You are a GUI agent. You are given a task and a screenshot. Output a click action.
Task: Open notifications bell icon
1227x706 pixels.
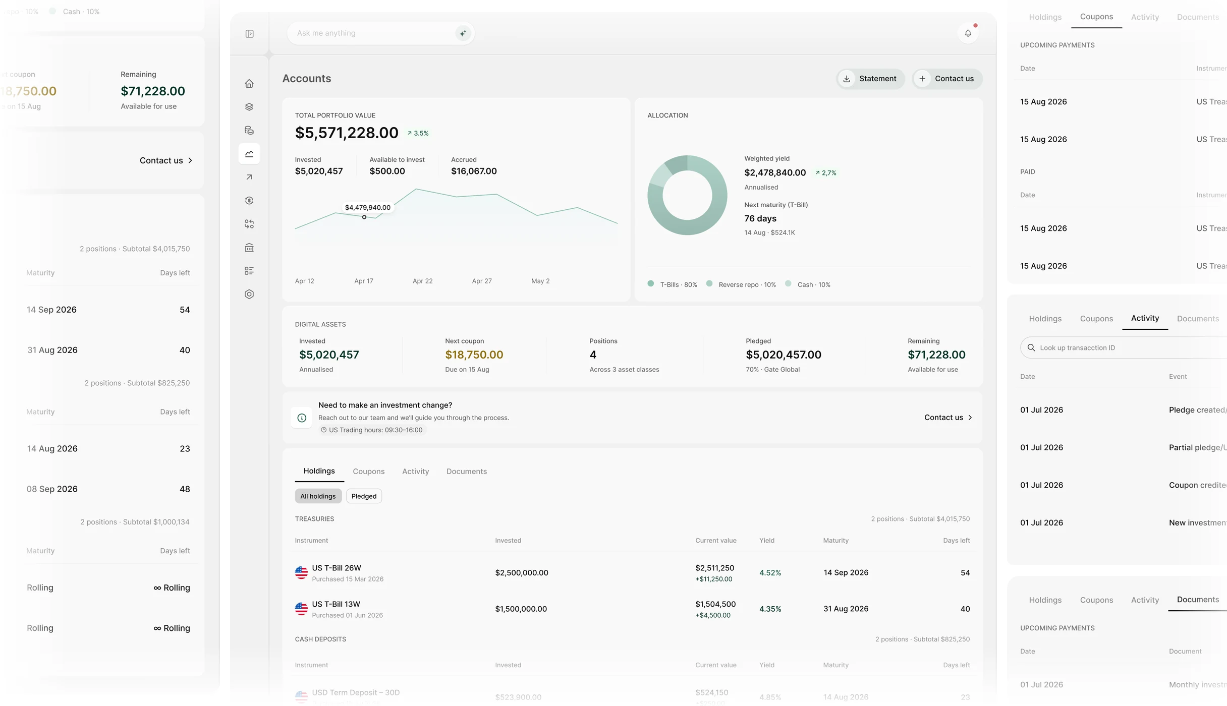(968, 33)
